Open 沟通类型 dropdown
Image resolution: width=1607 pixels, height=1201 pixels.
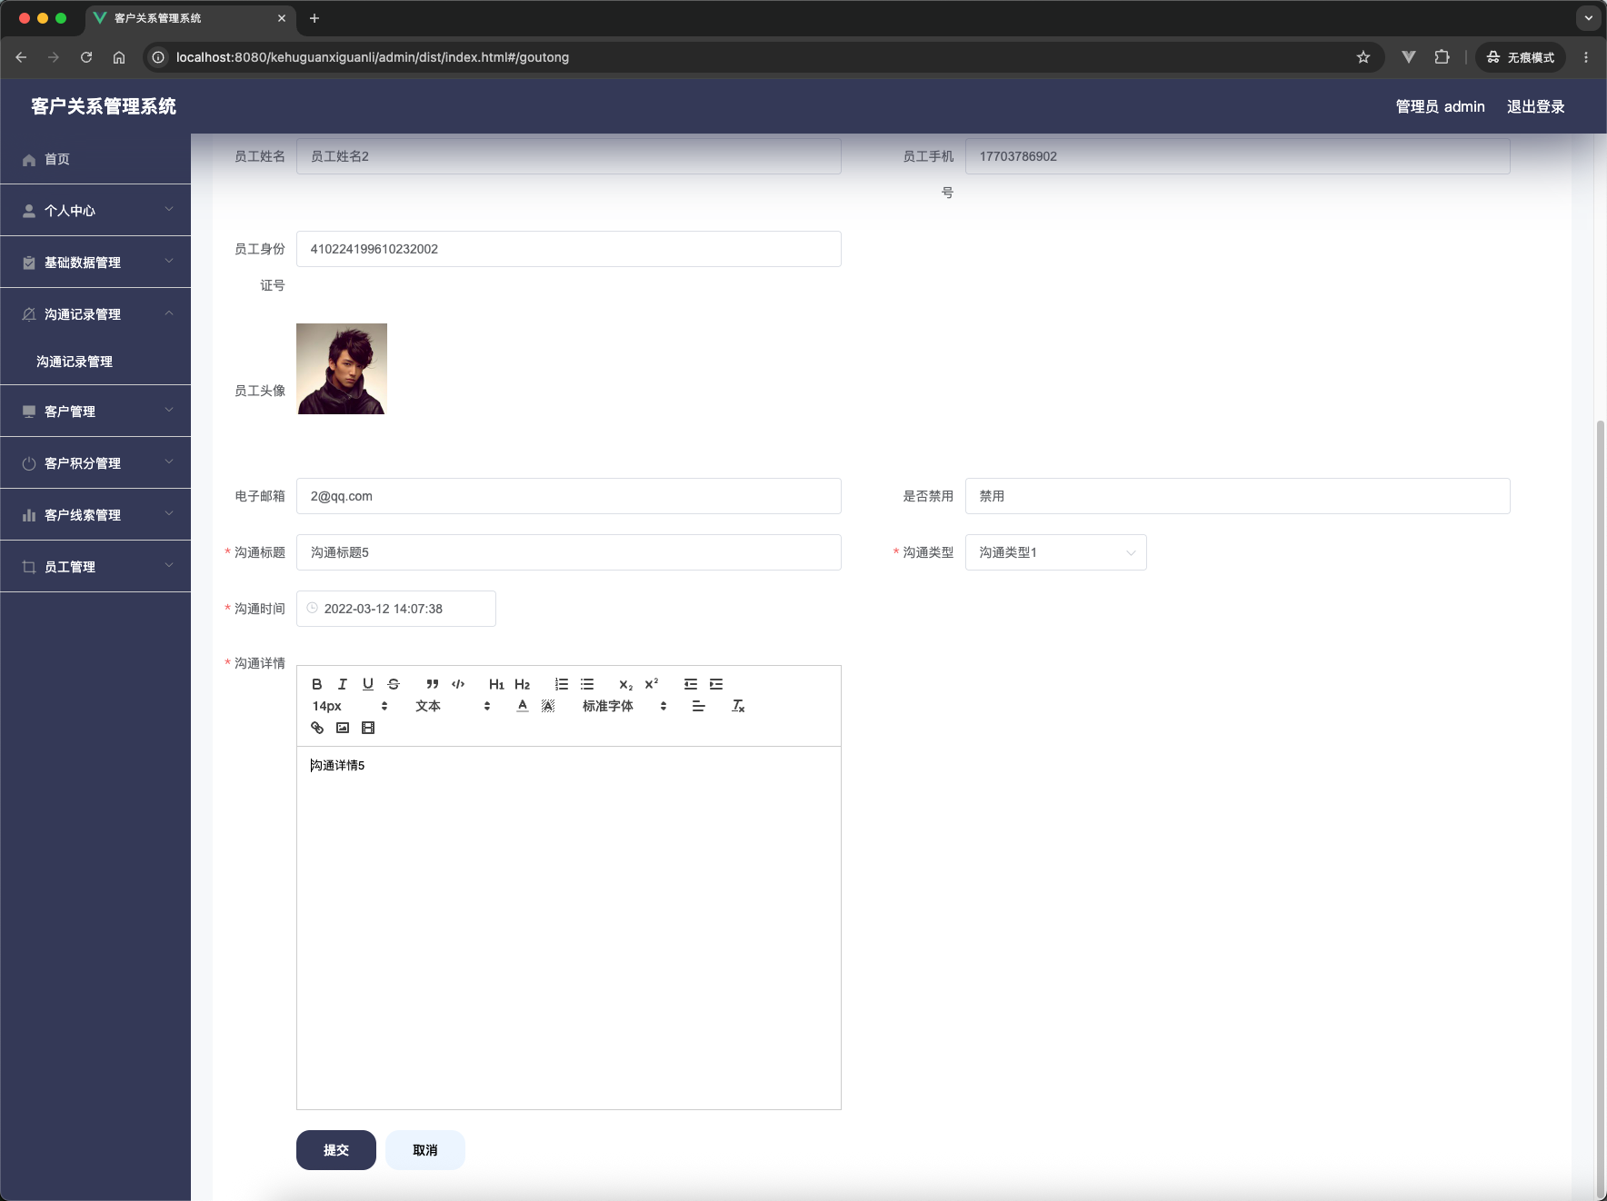coord(1055,552)
